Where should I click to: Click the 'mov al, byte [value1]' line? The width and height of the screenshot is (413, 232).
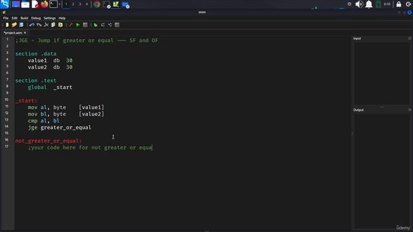click(x=66, y=108)
